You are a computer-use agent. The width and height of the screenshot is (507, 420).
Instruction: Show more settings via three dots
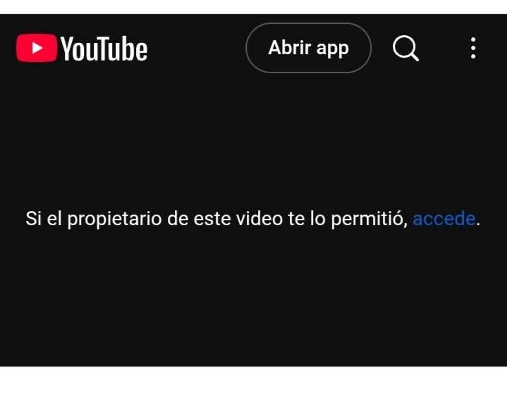(x=473, y=48)
